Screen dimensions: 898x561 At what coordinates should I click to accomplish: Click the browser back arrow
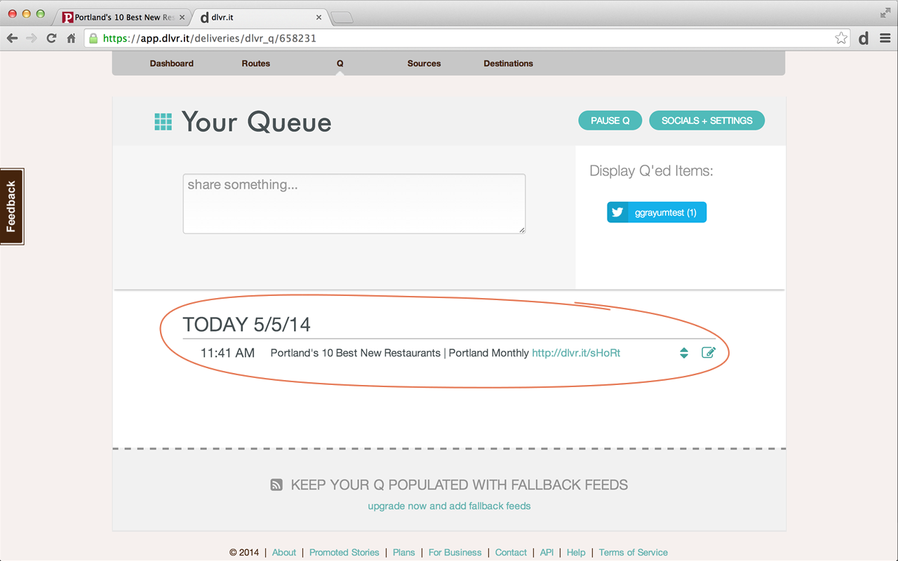pyautogui.click(x=12, y=39)
